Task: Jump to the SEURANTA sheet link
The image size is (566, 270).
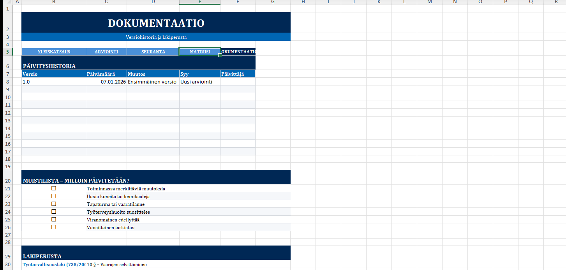Action: (153, 52)
